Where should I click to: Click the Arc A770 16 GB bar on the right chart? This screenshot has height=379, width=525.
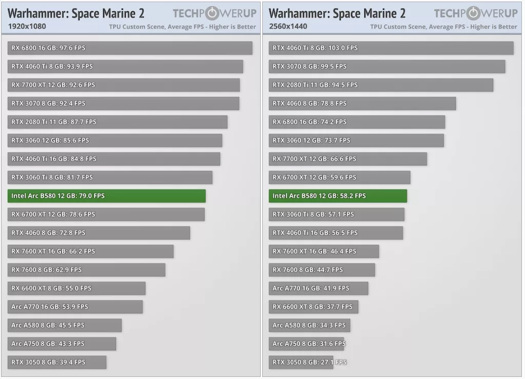[x=316, y=288]
